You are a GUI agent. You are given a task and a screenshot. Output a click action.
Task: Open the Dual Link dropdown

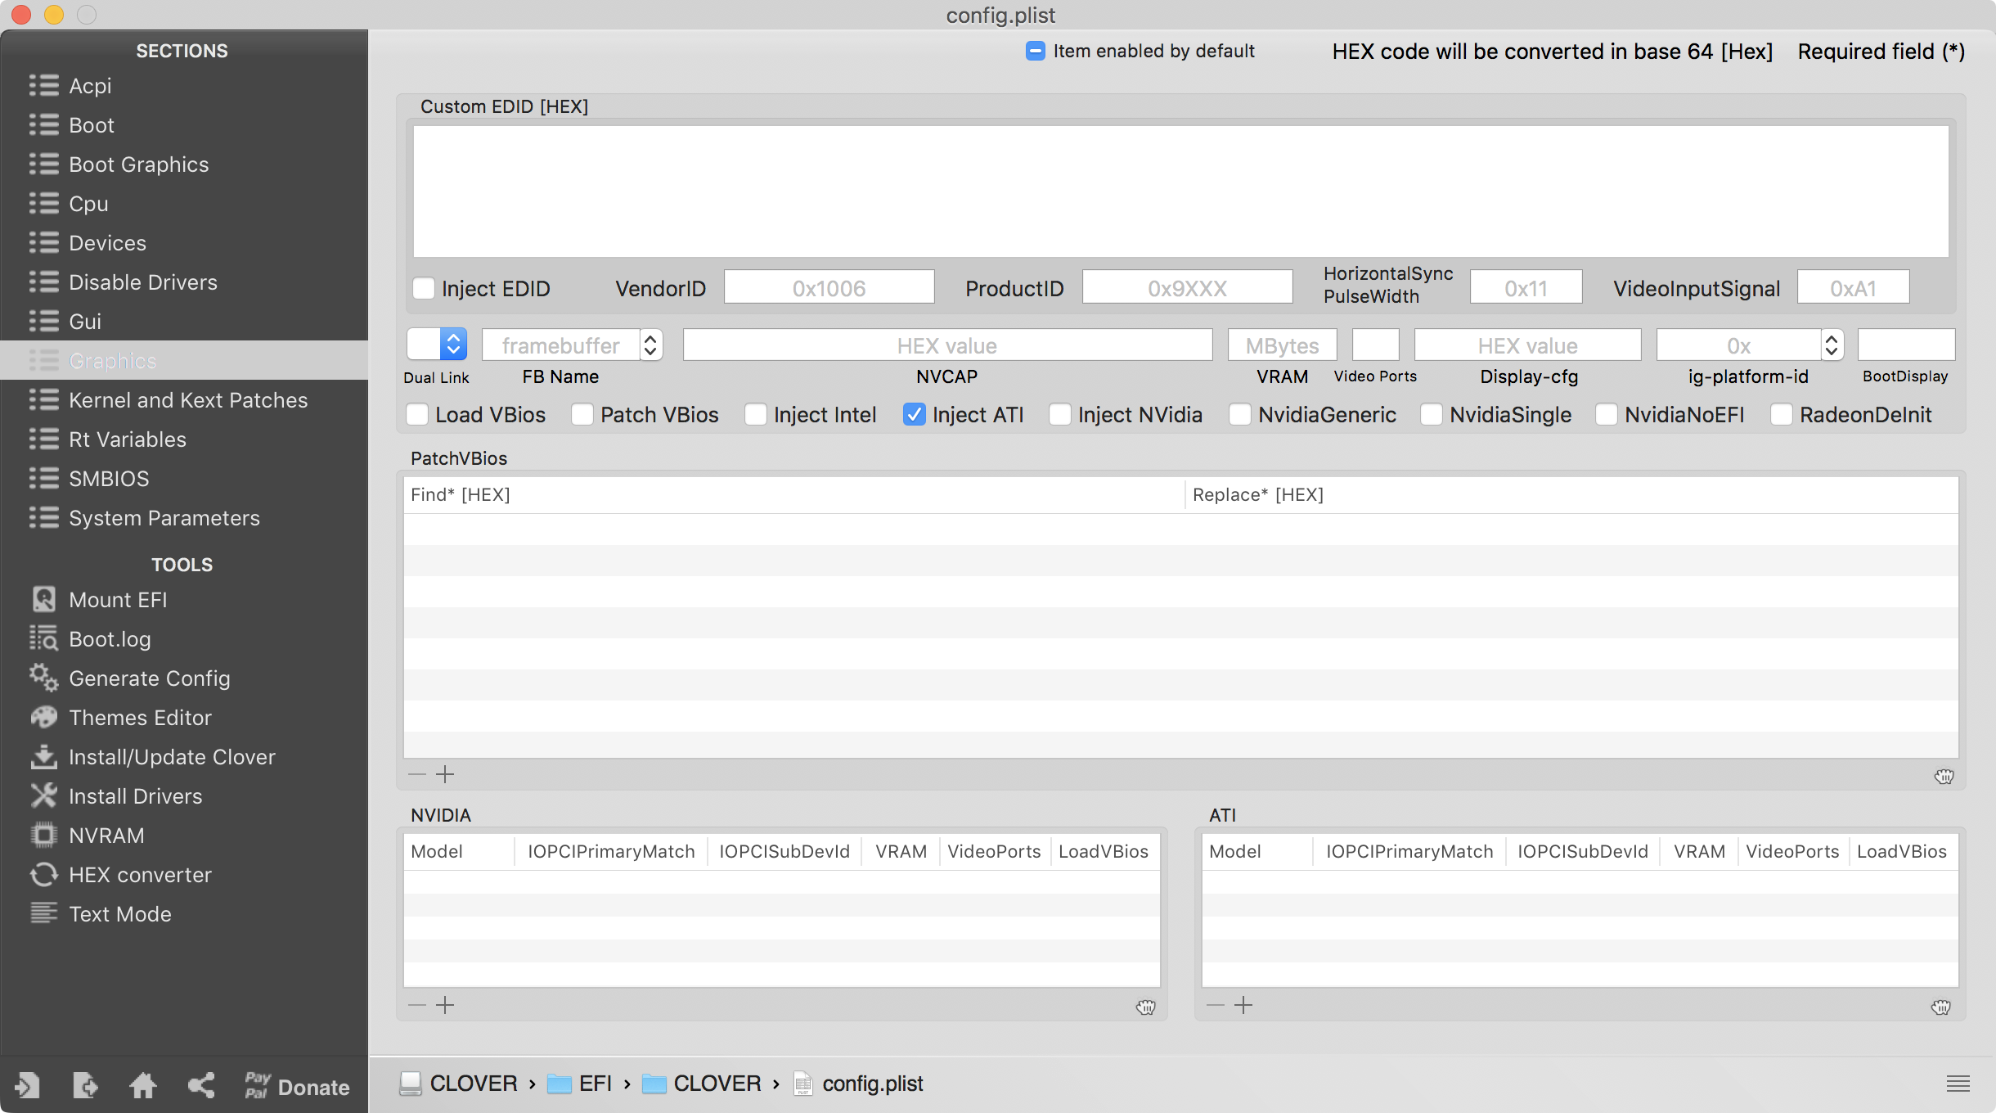[x=453, y=345]
